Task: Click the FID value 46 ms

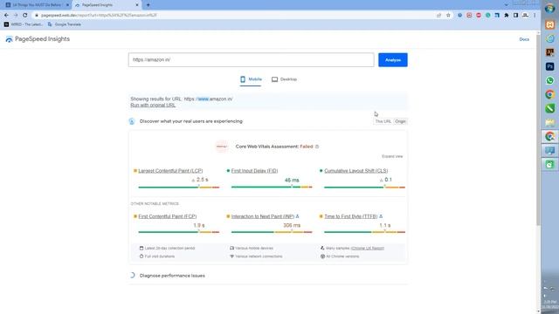Action: coord(292,181)
